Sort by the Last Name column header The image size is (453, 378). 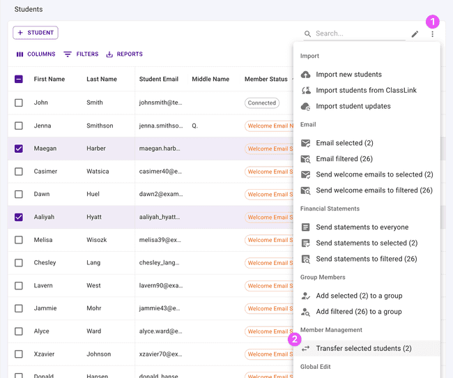[x=102, y=80]
